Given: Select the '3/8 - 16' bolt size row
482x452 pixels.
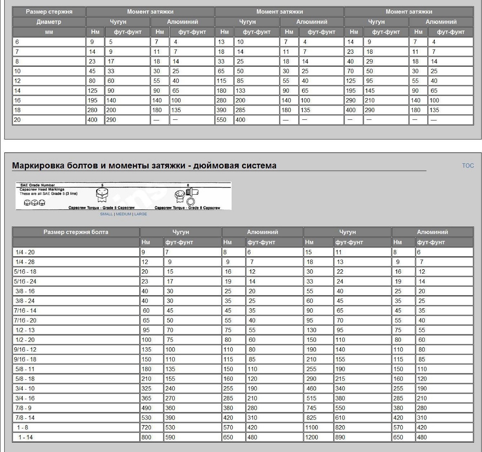Looking at the screenshot, I should tap(243, 291).
